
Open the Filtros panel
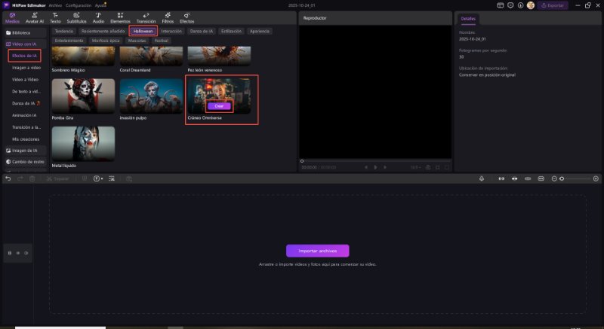tap(168, 18)
